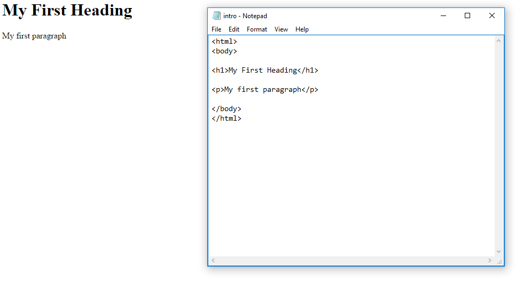Place cursor on the <body> opening tag line

[224, 51]
